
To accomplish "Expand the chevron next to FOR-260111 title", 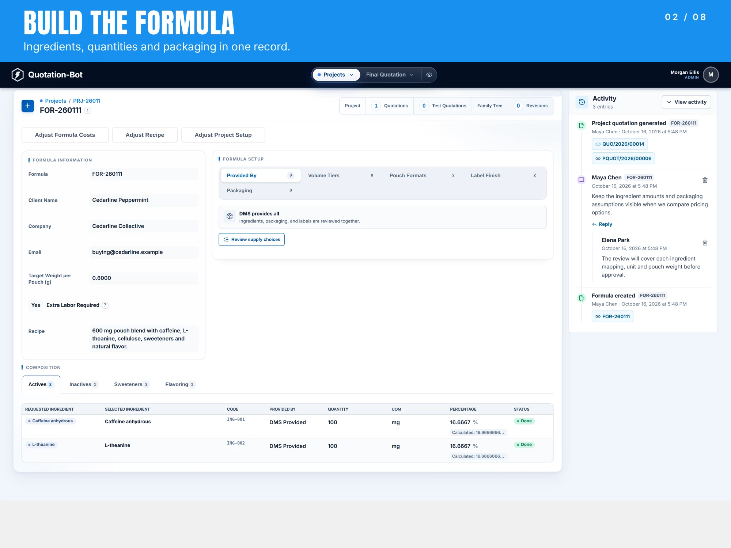I will click(x=88, y=110).
